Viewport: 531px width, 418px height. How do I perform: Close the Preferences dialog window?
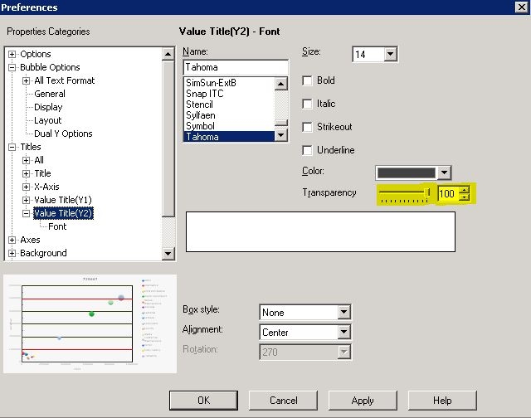pyautogui.click(x=520, y=7)
